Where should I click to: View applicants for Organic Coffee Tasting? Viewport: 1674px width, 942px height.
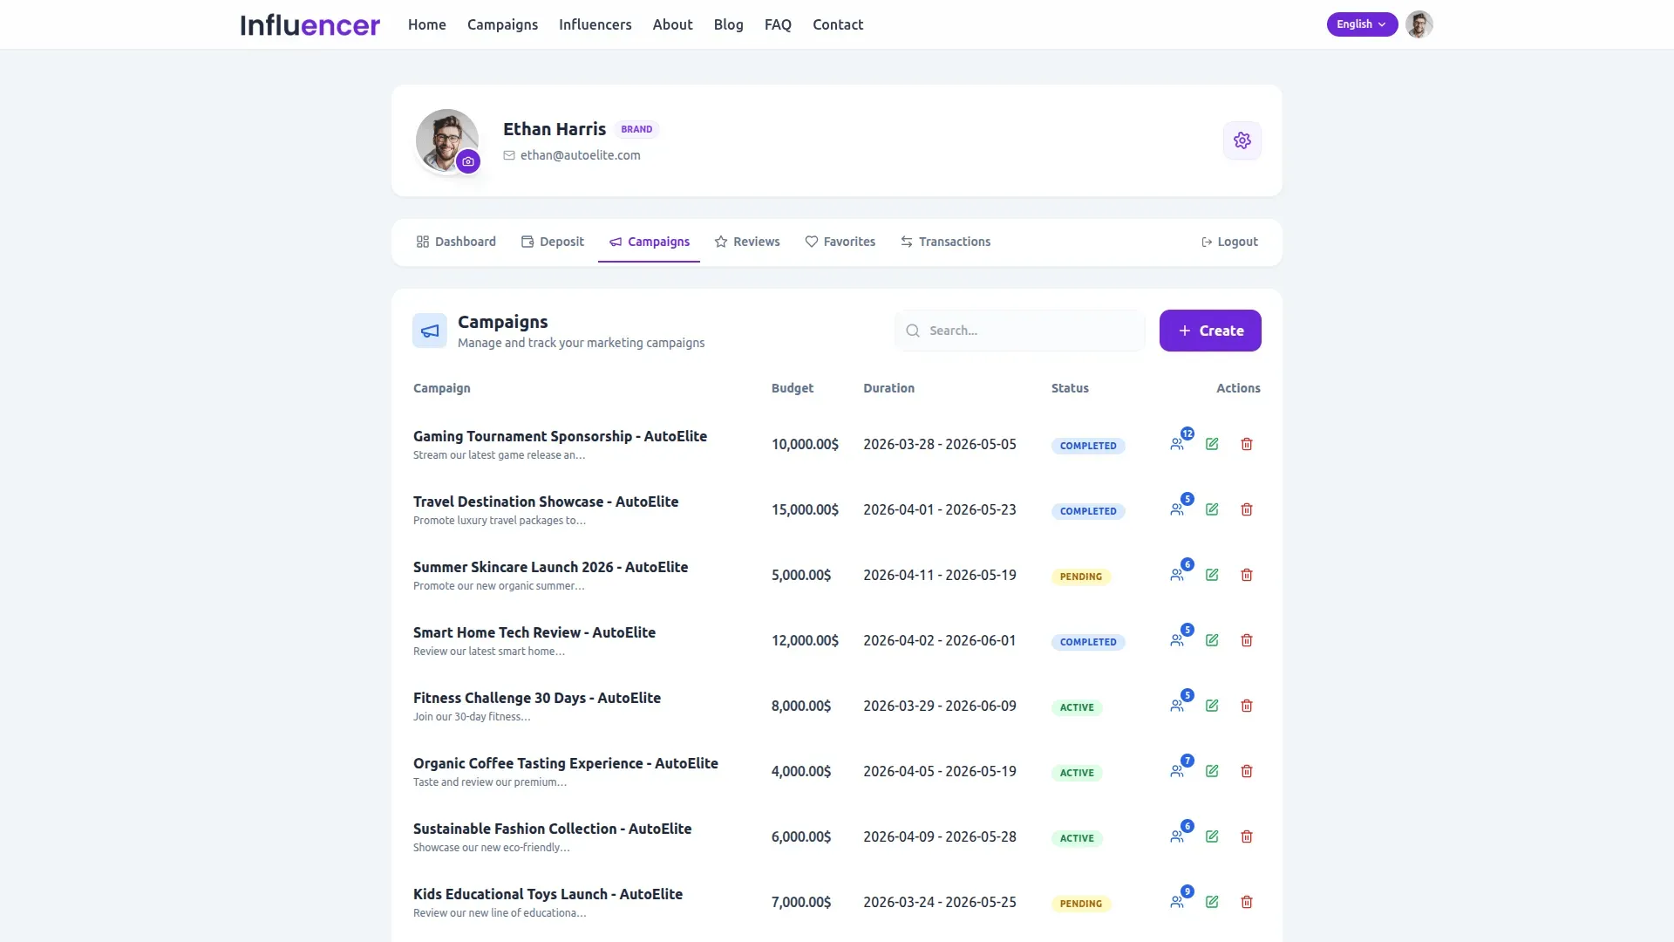[1177, 771]
